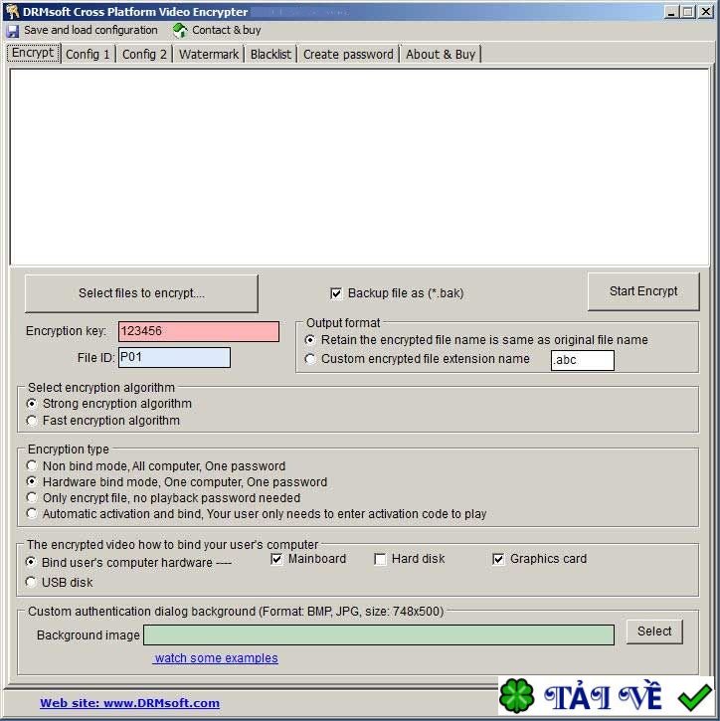Click the Encryption key input field
Screen dimensions: 720x721
199,331
